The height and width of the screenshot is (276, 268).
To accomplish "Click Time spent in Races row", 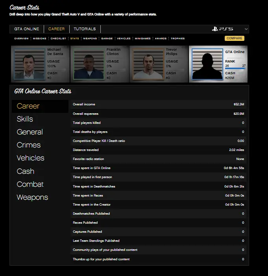I will tap(159, 195).
